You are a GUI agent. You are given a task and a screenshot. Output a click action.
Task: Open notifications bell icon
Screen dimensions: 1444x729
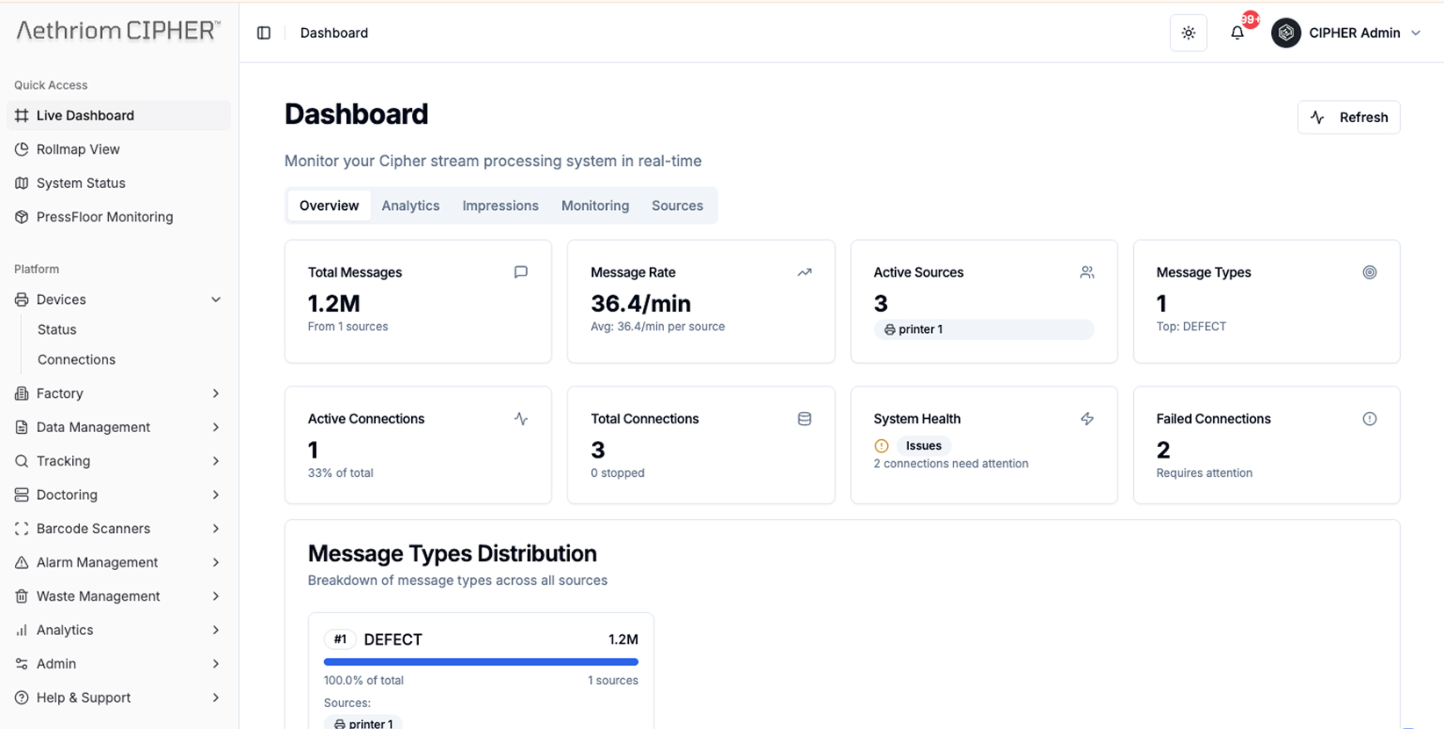tap(1238, 32)
